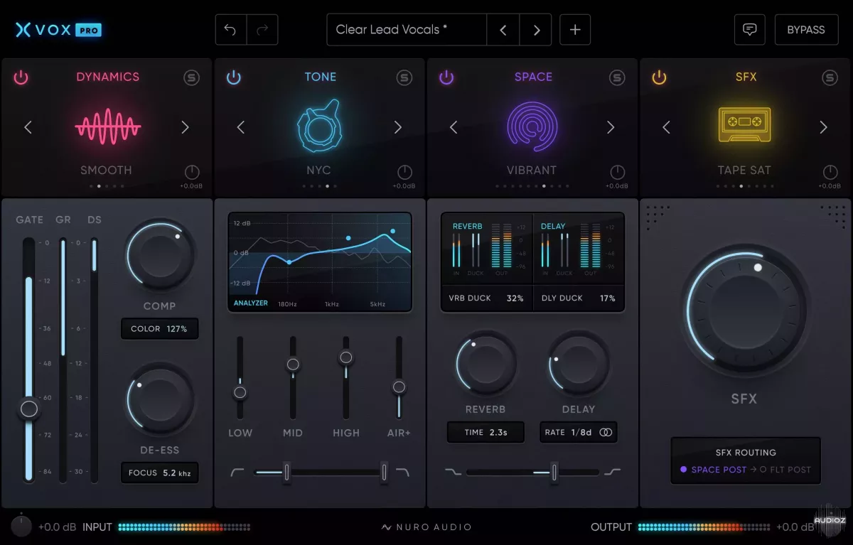Image resolution: width=853 pixels, height=545 pixels.
Task: Click the Gate threshold slider handle
Action: [x=29, y=409]
